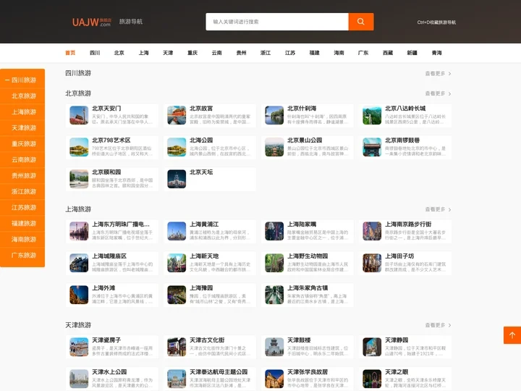Viewport: 521px width, 391px height.
Task: Jump to 江苏旅游 in the sidebar
Action: pyautogui.click(x=22, y=208)
